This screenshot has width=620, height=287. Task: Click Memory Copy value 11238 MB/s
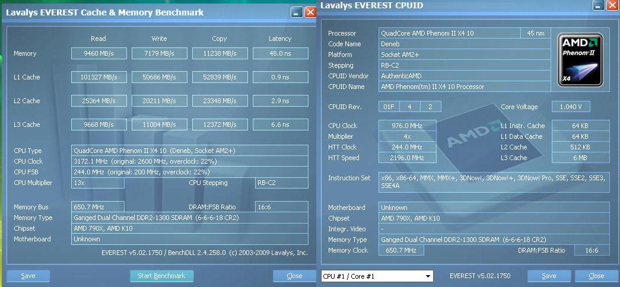[x=220, y=54]
